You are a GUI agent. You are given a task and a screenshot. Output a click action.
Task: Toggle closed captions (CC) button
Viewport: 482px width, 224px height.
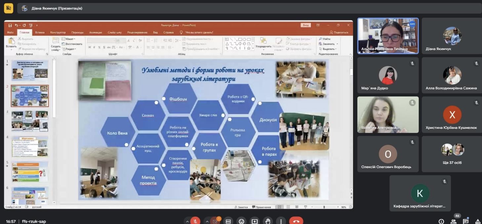228,221
